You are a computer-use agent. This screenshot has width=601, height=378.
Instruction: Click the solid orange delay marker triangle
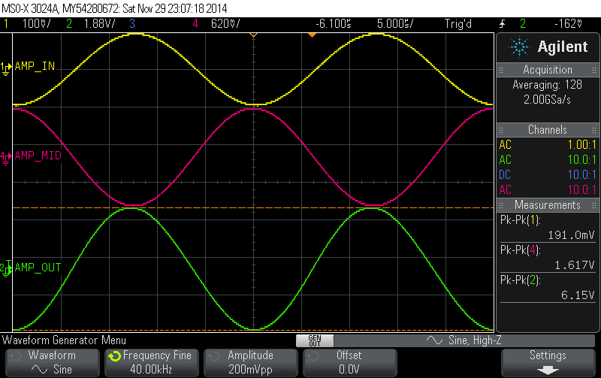312,35
